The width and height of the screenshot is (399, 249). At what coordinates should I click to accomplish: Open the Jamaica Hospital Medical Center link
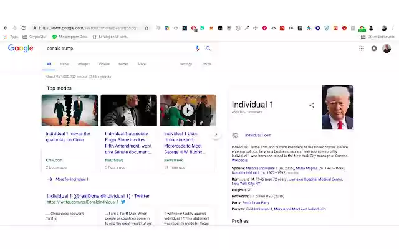coord(316,179)
